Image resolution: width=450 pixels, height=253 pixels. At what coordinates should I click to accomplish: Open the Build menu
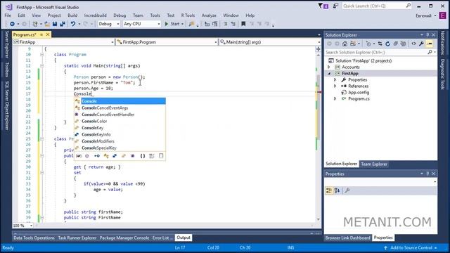point(72,15)
